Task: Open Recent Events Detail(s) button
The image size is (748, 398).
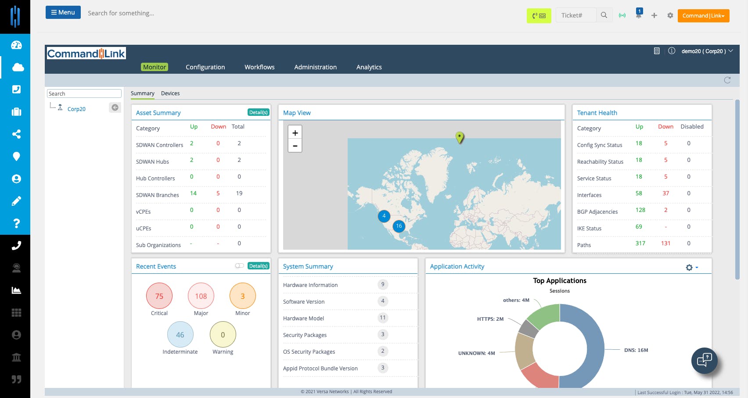Action: 258,266
